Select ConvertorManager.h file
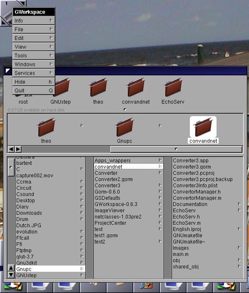Screen dimensions: 249x293 coord(207,192)
